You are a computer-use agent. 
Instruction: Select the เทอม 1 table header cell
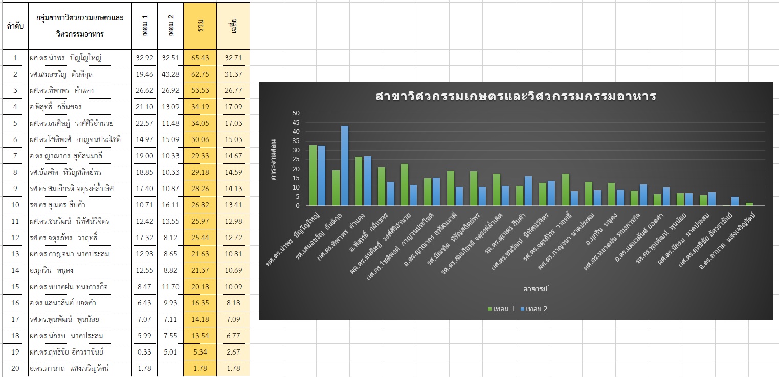145,26
